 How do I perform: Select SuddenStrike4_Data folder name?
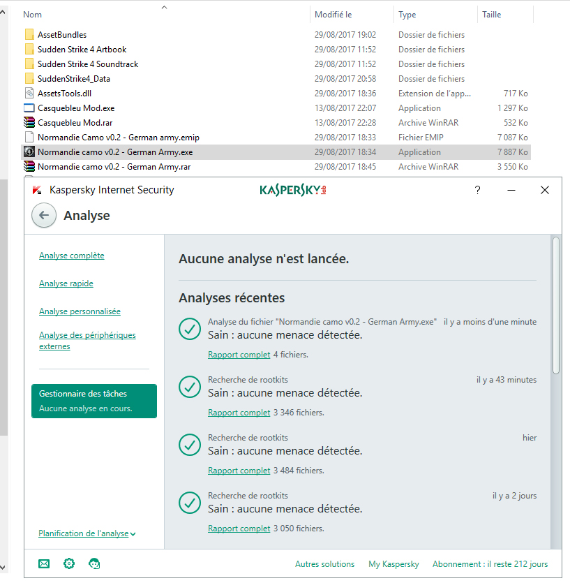click(73, 78)
